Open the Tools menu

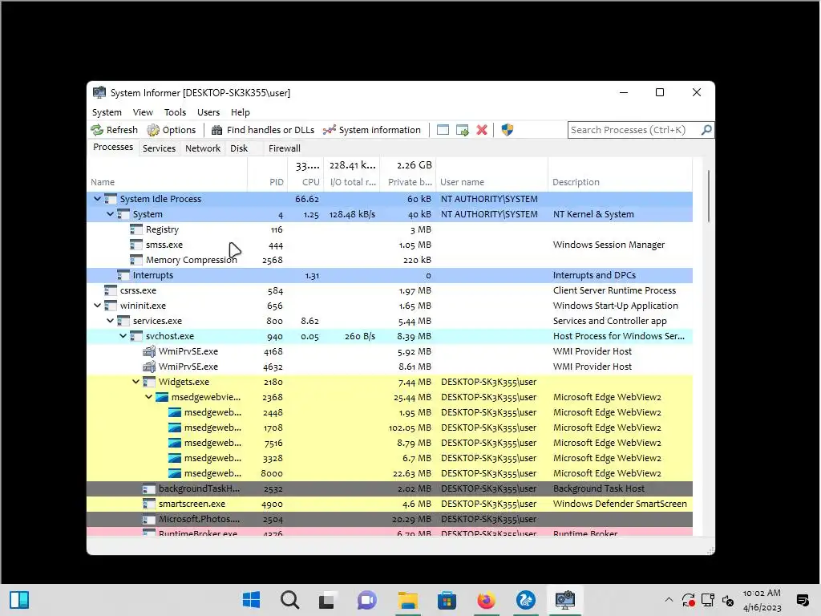pyautogui.click(x=175, y=112)
